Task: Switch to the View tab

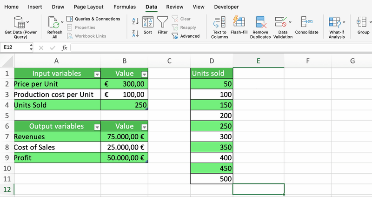Action: point(199,7)
